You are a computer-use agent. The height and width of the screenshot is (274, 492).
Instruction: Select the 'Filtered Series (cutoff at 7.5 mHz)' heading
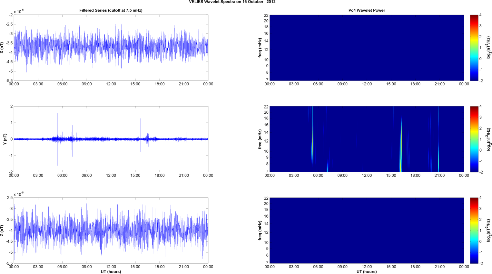tap(111, 10)
